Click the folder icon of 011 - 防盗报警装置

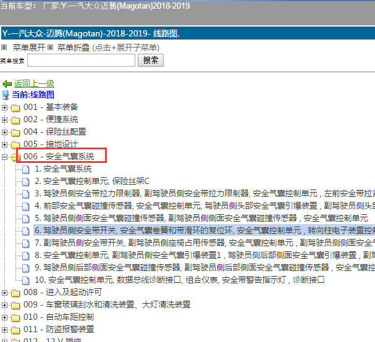pyautogui.click(x=15, y=330)
